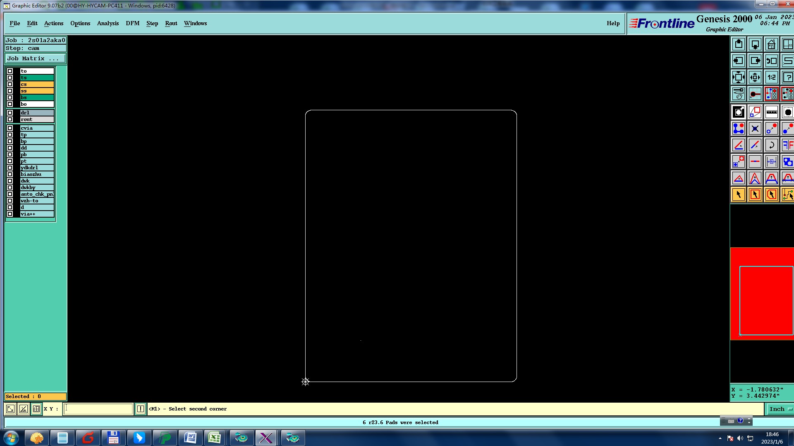Toggle checkbox for layer ts
The height and width of the screenshot is (446, 794).
(x=10, y=78)
